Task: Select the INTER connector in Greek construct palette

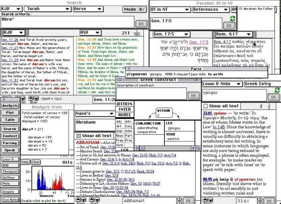Action: pos(125,109)
